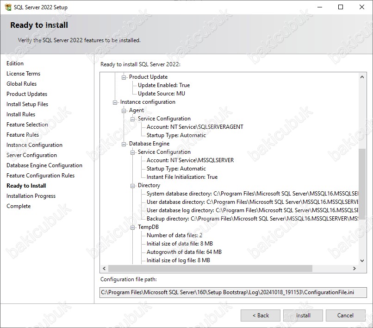Select the System database directory row
The height and width of the screenshot is (328, 373).
(x=252, y=194)
